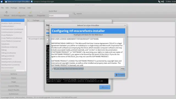
Task: Open the Debconf window menu arrow
Action: pyautogui.click(x=51, y=25)
